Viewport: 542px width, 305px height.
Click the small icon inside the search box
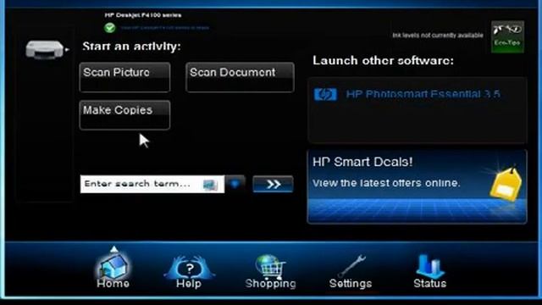tap(210, 185)
